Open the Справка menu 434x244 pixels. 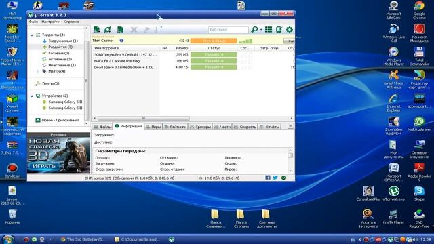pos(71,22)
